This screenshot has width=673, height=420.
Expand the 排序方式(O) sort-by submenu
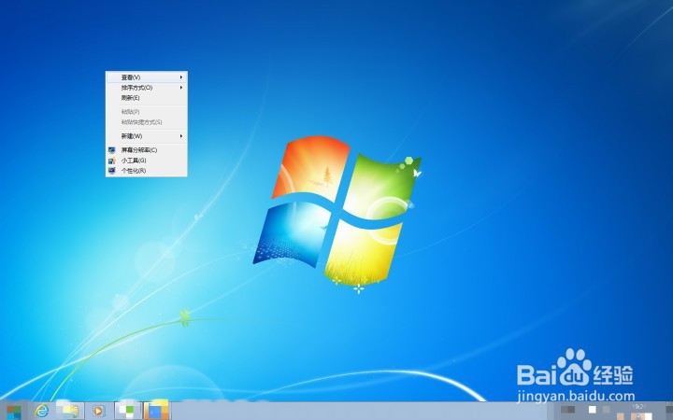pos(147,88)
